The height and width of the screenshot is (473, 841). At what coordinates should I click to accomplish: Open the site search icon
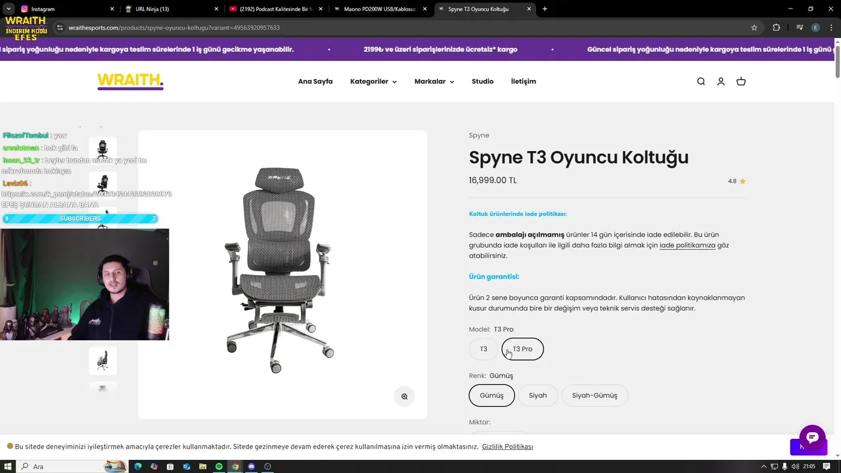(701, 81)
